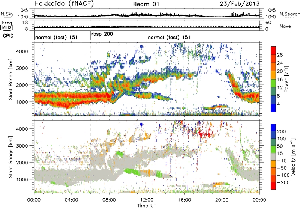Screen dimensions: 300x208
Task: Click the green velocity streak near 10:00
Action: point(132,172)
